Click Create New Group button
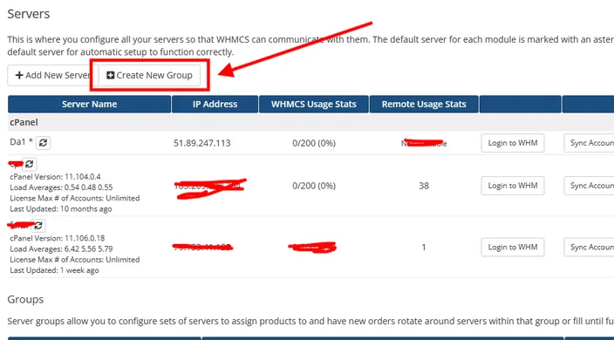Image resolution: width=614 pixels, height=340 pixels. [x=149, y=75]
